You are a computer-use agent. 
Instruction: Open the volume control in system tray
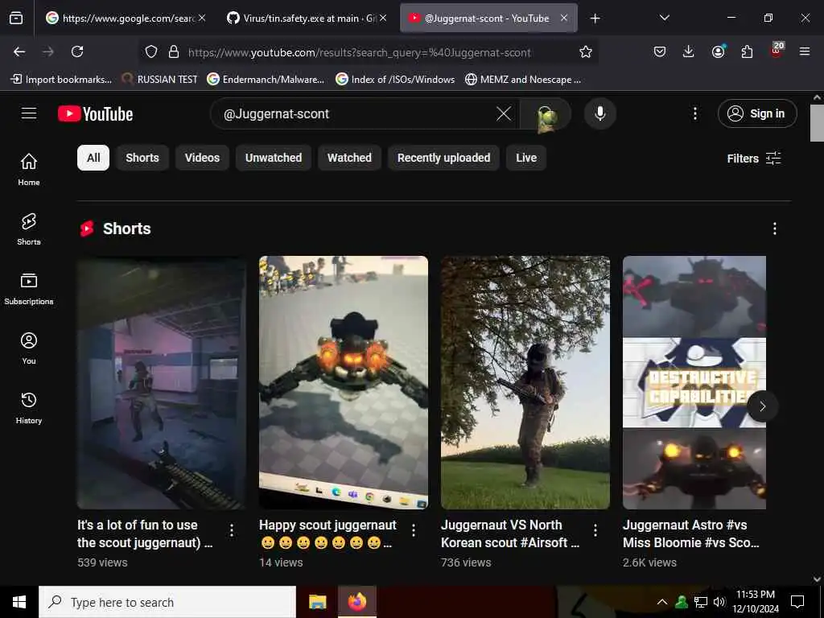[719, 602]
